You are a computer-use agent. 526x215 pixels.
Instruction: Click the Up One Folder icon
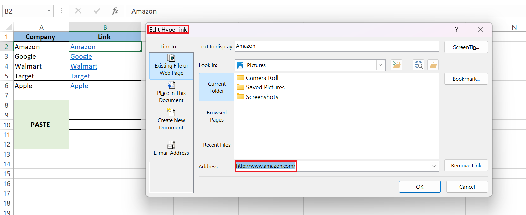click(397, 65)
